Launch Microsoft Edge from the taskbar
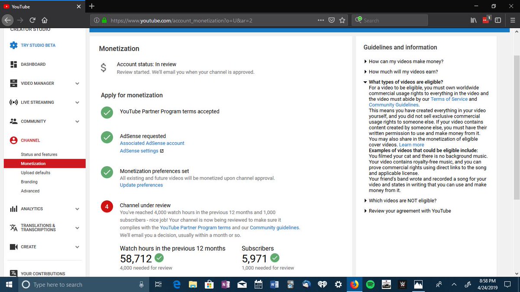 [177, 284]
